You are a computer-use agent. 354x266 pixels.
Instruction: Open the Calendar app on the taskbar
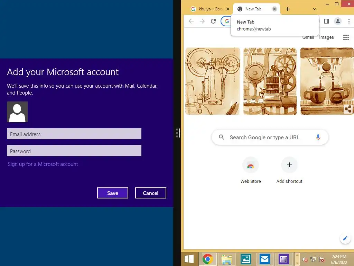(283, 259)
